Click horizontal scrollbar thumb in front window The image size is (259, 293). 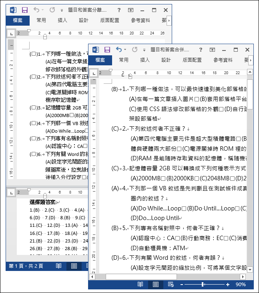[x=141, y=277]
